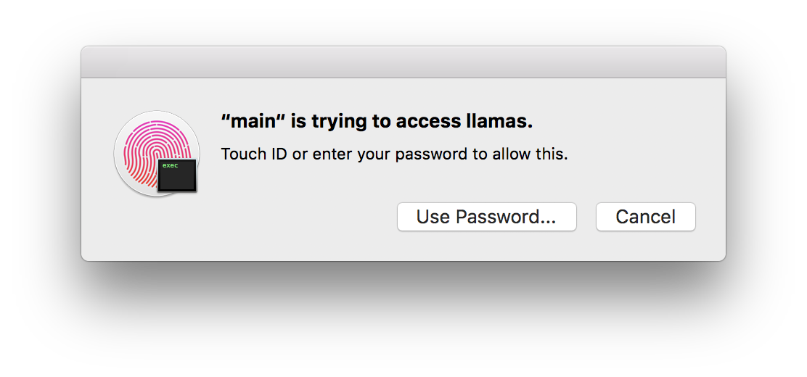The width and height of the screenshot is (807, 377).
Task: Click the green "exec" label on the terminal icon
Action: 170,165
